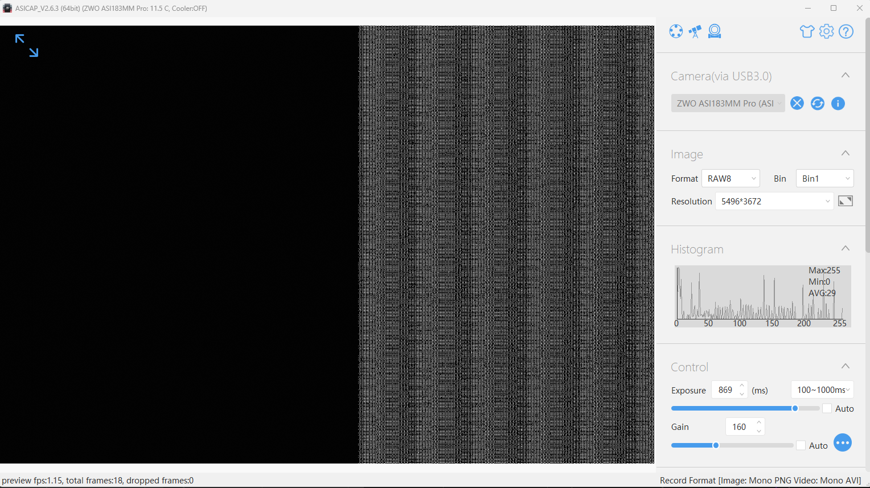Open the webcam live mode icon
Screen dimensions: 870x488
point(715,31)
